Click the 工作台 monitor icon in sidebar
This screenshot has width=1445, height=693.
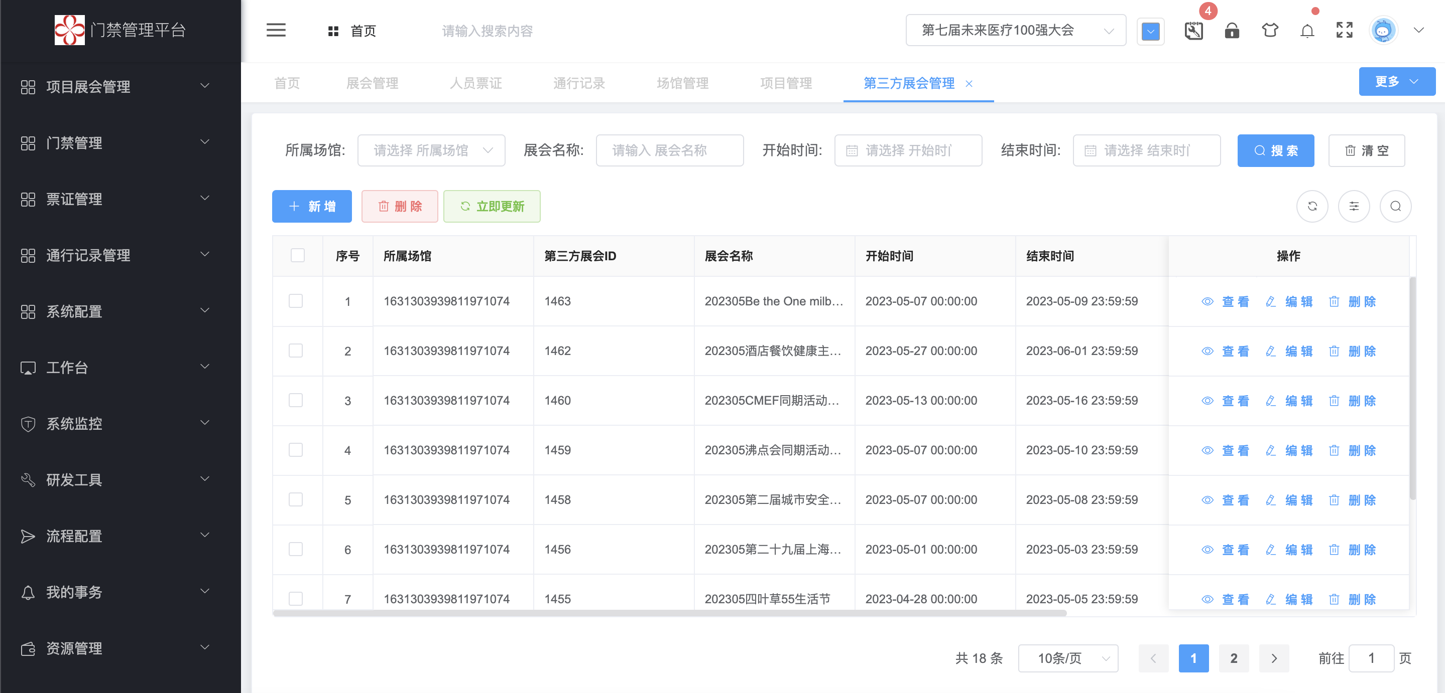(28, 368)
